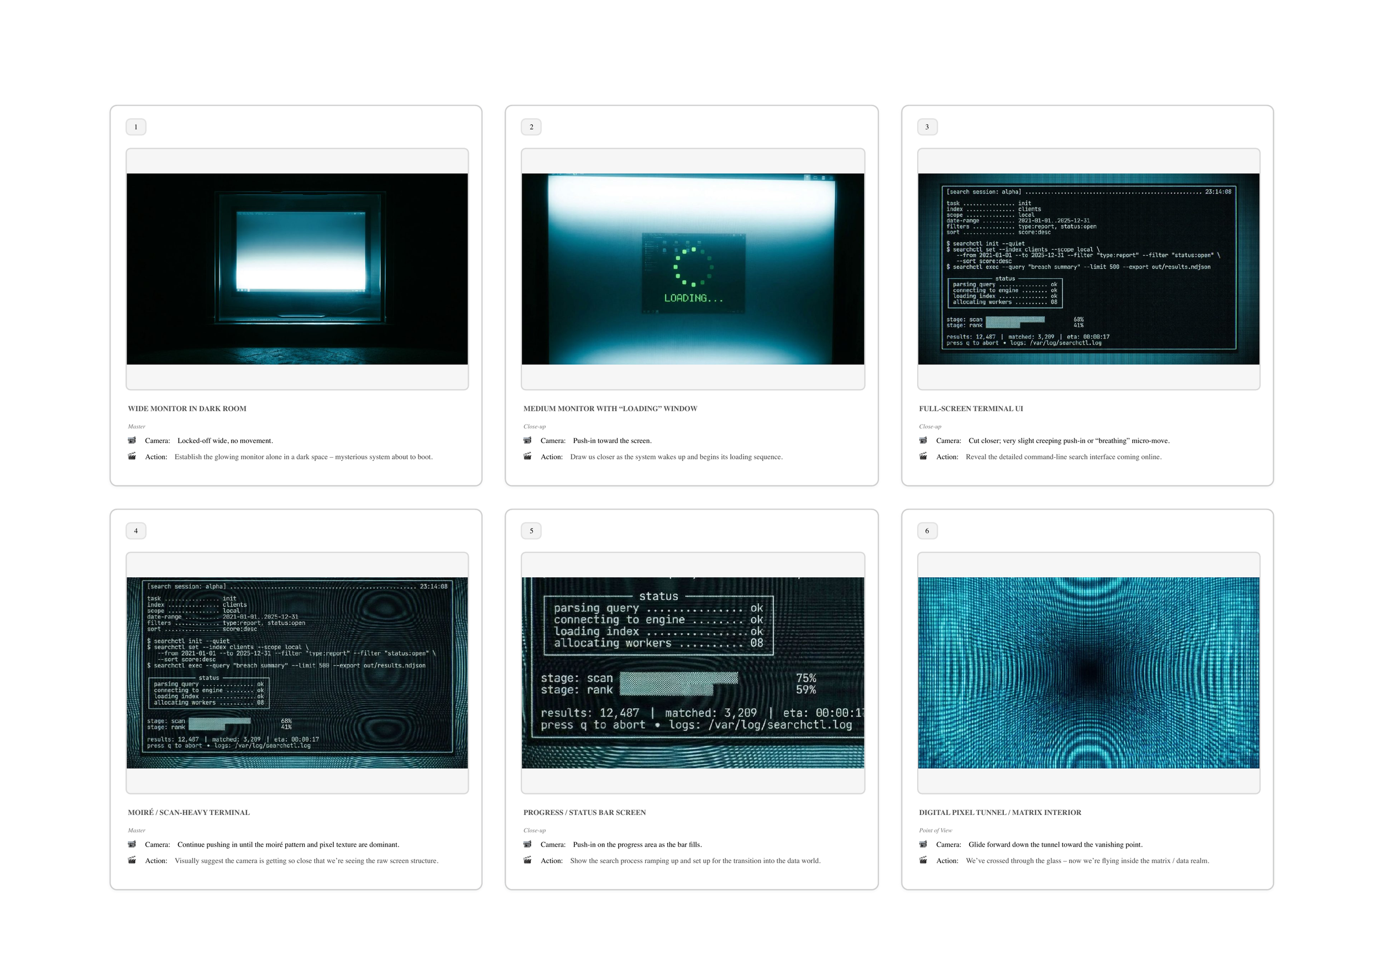Click the "Close-up" shot type under shot 2
This screenshot has height=977, width=1382.
535,426
